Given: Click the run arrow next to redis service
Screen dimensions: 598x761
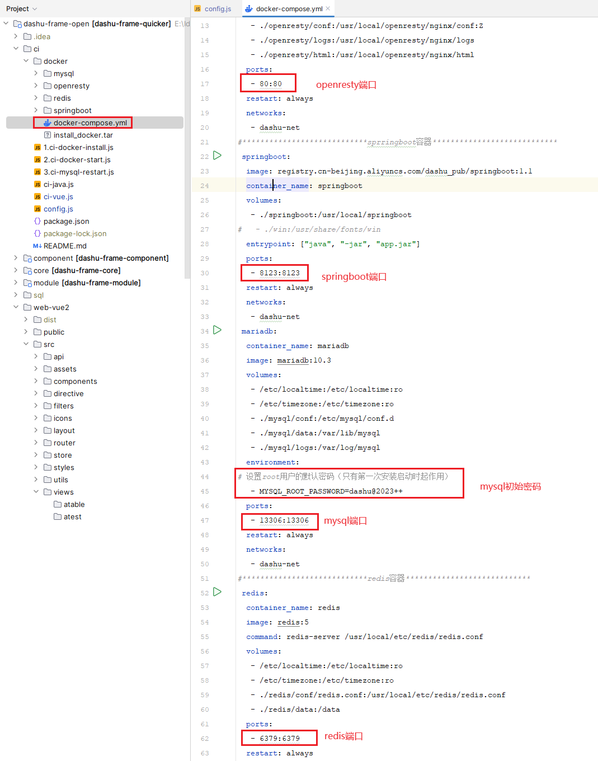Looking at the screenshot, I should click(x=218, y=592).
